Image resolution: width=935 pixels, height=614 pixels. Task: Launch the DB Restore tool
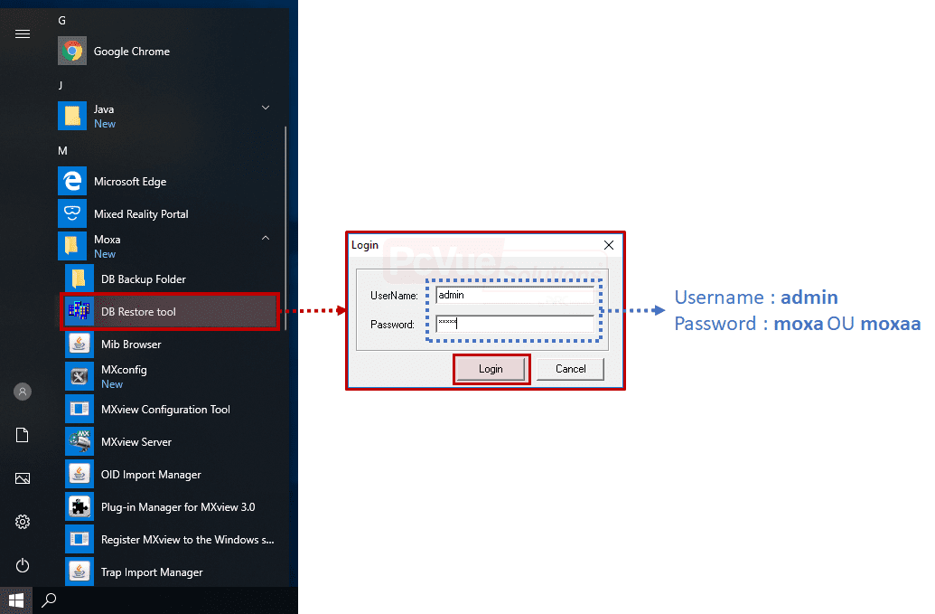(x=138, y=312)
